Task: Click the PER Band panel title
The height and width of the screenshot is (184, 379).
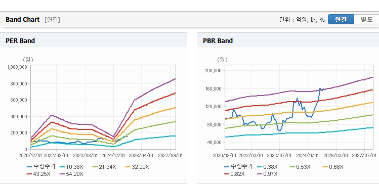Action: coord(20,40)
